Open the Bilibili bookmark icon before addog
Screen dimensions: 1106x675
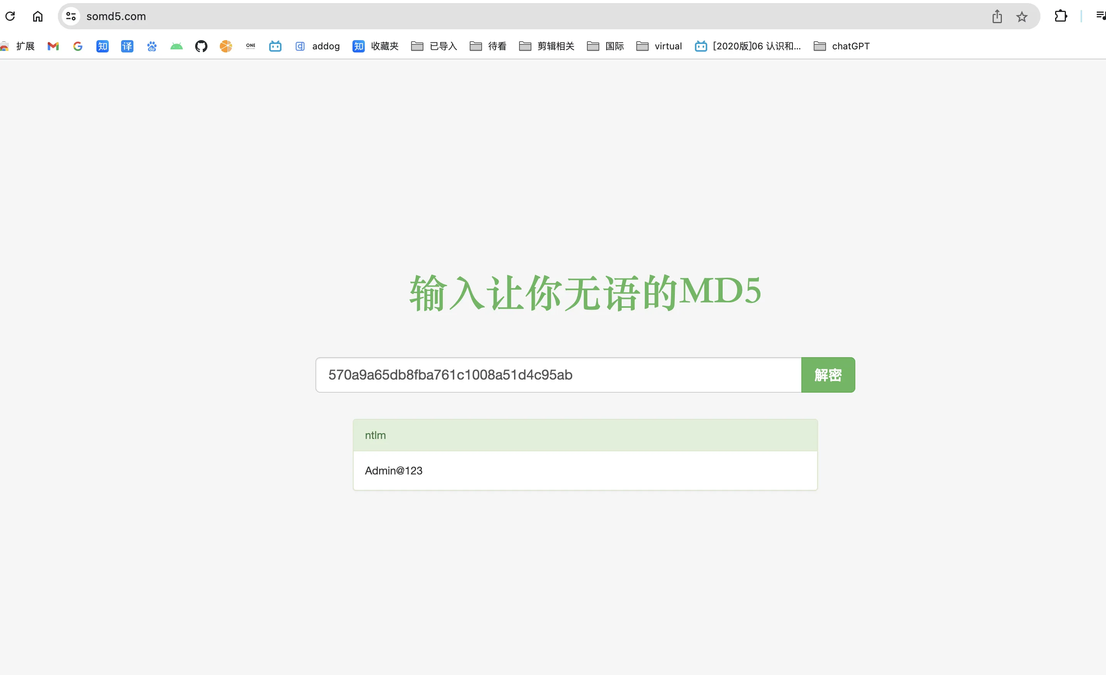coord(275,46)
